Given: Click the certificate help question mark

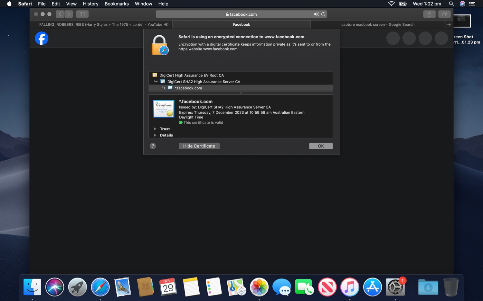Looking at the screenshot, I should point(153,146).
